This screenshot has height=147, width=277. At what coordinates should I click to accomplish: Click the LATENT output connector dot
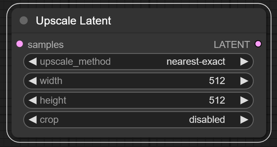(258, 44)
